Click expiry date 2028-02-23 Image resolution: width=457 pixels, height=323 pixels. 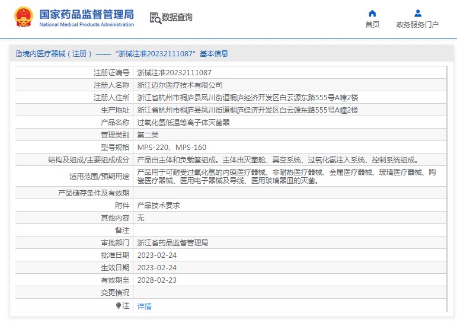(157, 280)
